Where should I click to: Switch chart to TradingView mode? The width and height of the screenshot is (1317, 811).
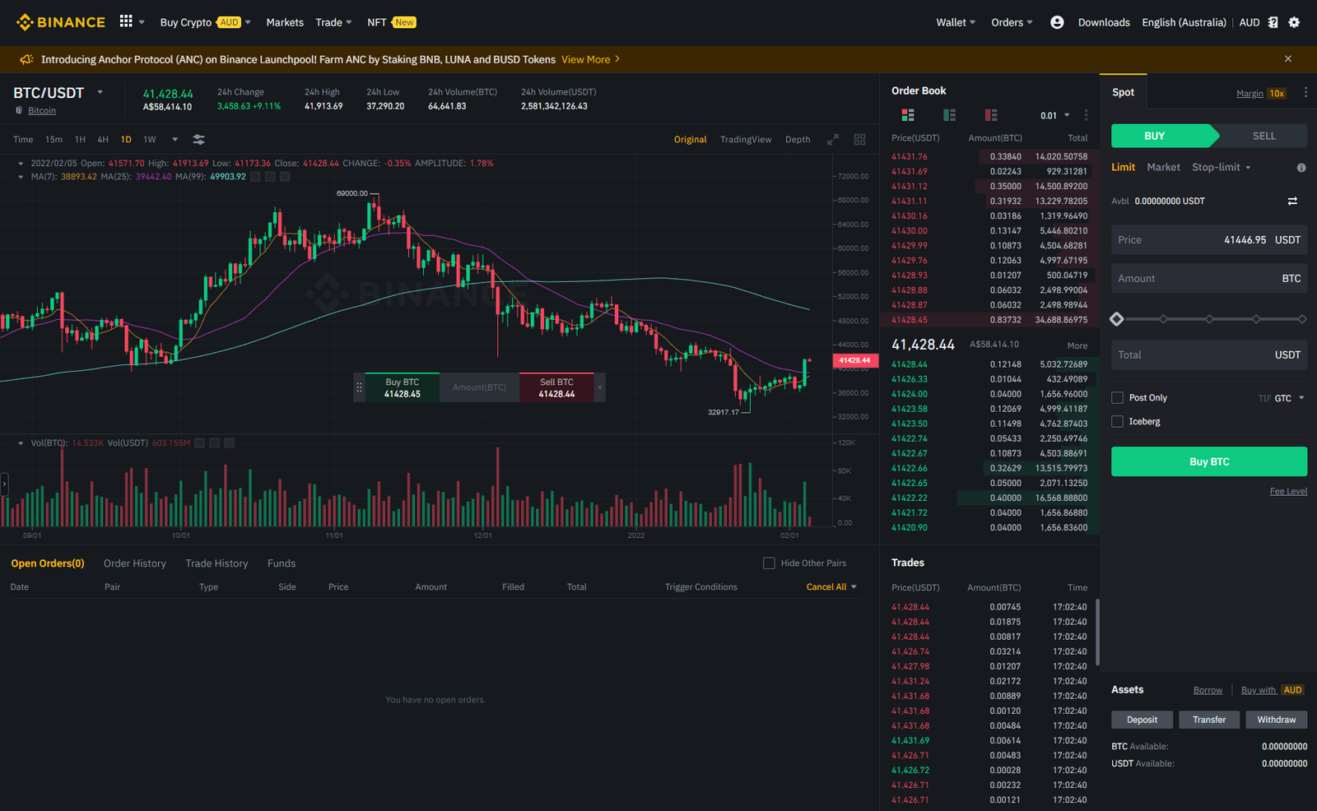pyautogui.click(x=746, y=140)
